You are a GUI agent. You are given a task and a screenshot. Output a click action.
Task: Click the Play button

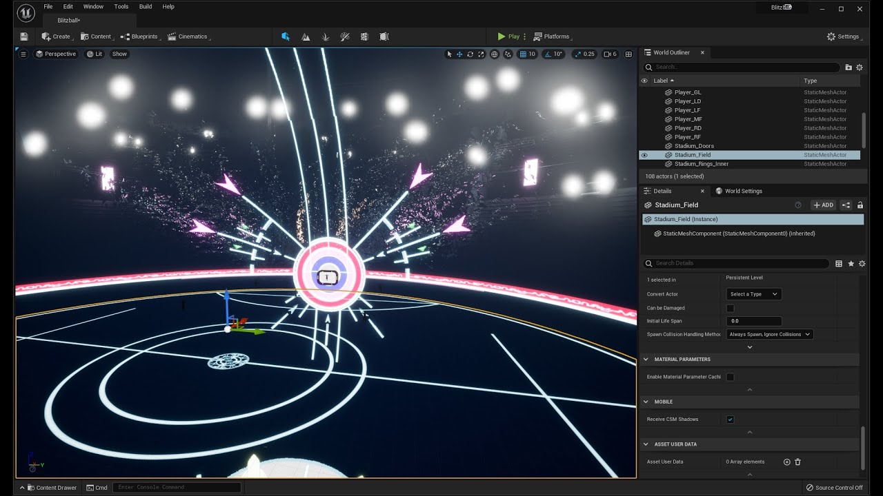508,37
